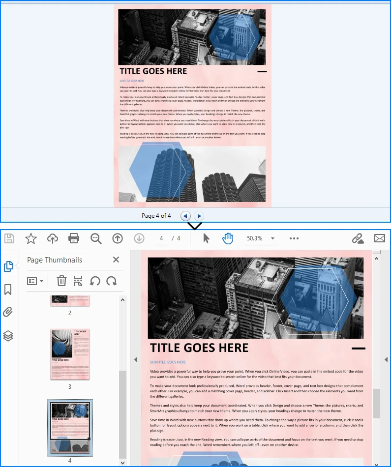Open the zoom level dropdown arrow
The image size is (391, 467).
[x=272, y=238]
